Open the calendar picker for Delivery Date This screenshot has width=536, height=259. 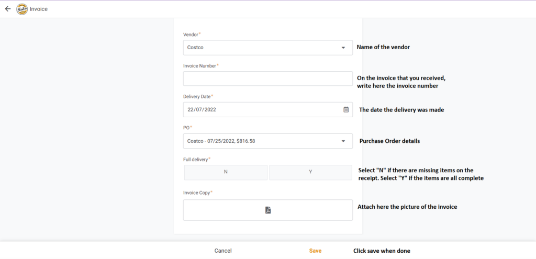click(346, 110)
